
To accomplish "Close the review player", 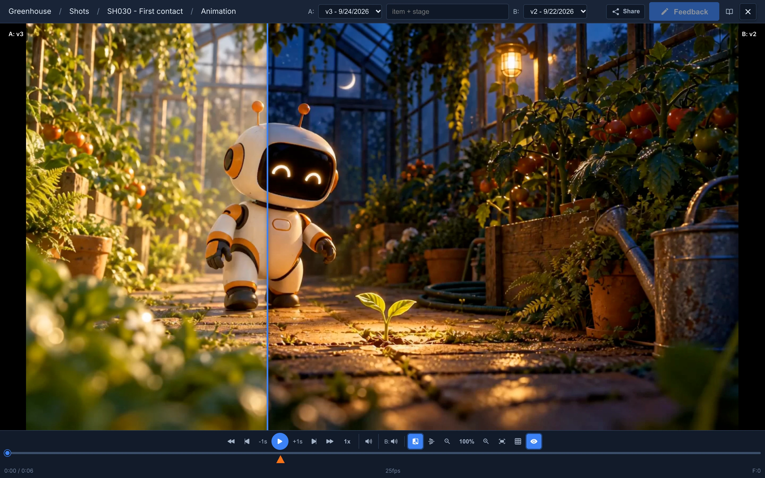I will pos(748,11).
